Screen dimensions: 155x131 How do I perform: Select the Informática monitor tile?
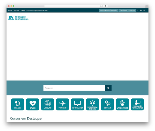click(77, 104)
